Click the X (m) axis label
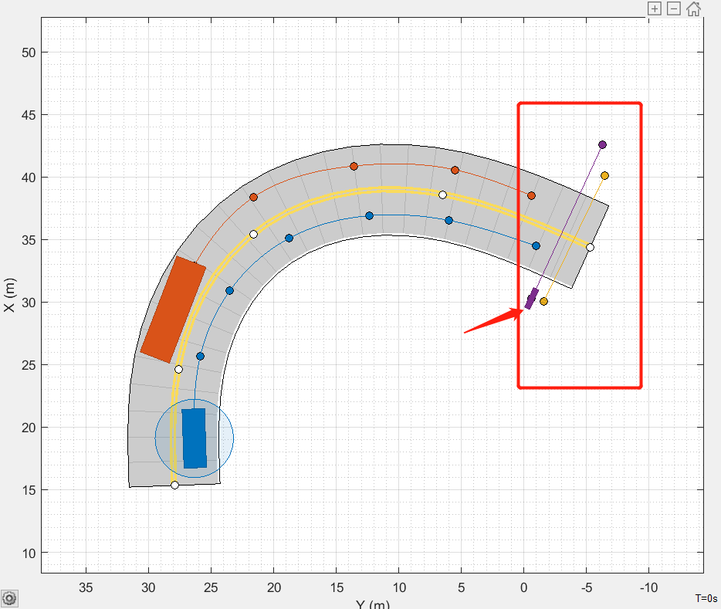The height and width of the screenshot is (609, 721). pyautogui.click(x=9, y=295)
